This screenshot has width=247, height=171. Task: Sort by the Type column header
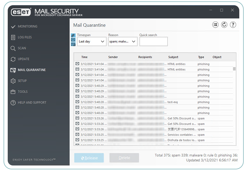coord(201,57)
